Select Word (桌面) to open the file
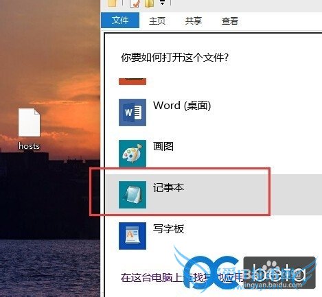322x297 pixels. click(182, 106)
